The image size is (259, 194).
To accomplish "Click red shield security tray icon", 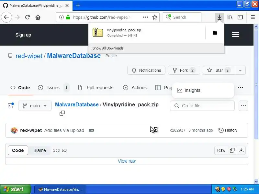I will pyautogui.click(x=229, y=189).
